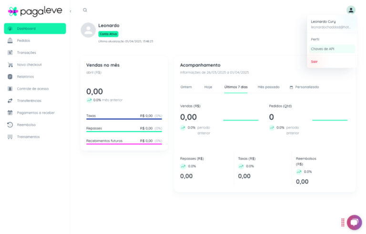Click the Pedidos bag icon
This screenshot has height=234, width=366.
pos(10,41)
